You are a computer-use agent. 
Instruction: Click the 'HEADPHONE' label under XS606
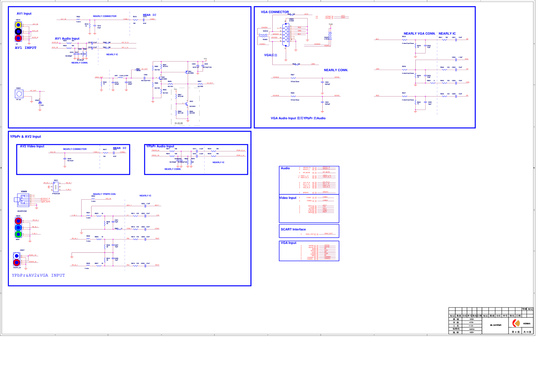(x=22, y=211)
